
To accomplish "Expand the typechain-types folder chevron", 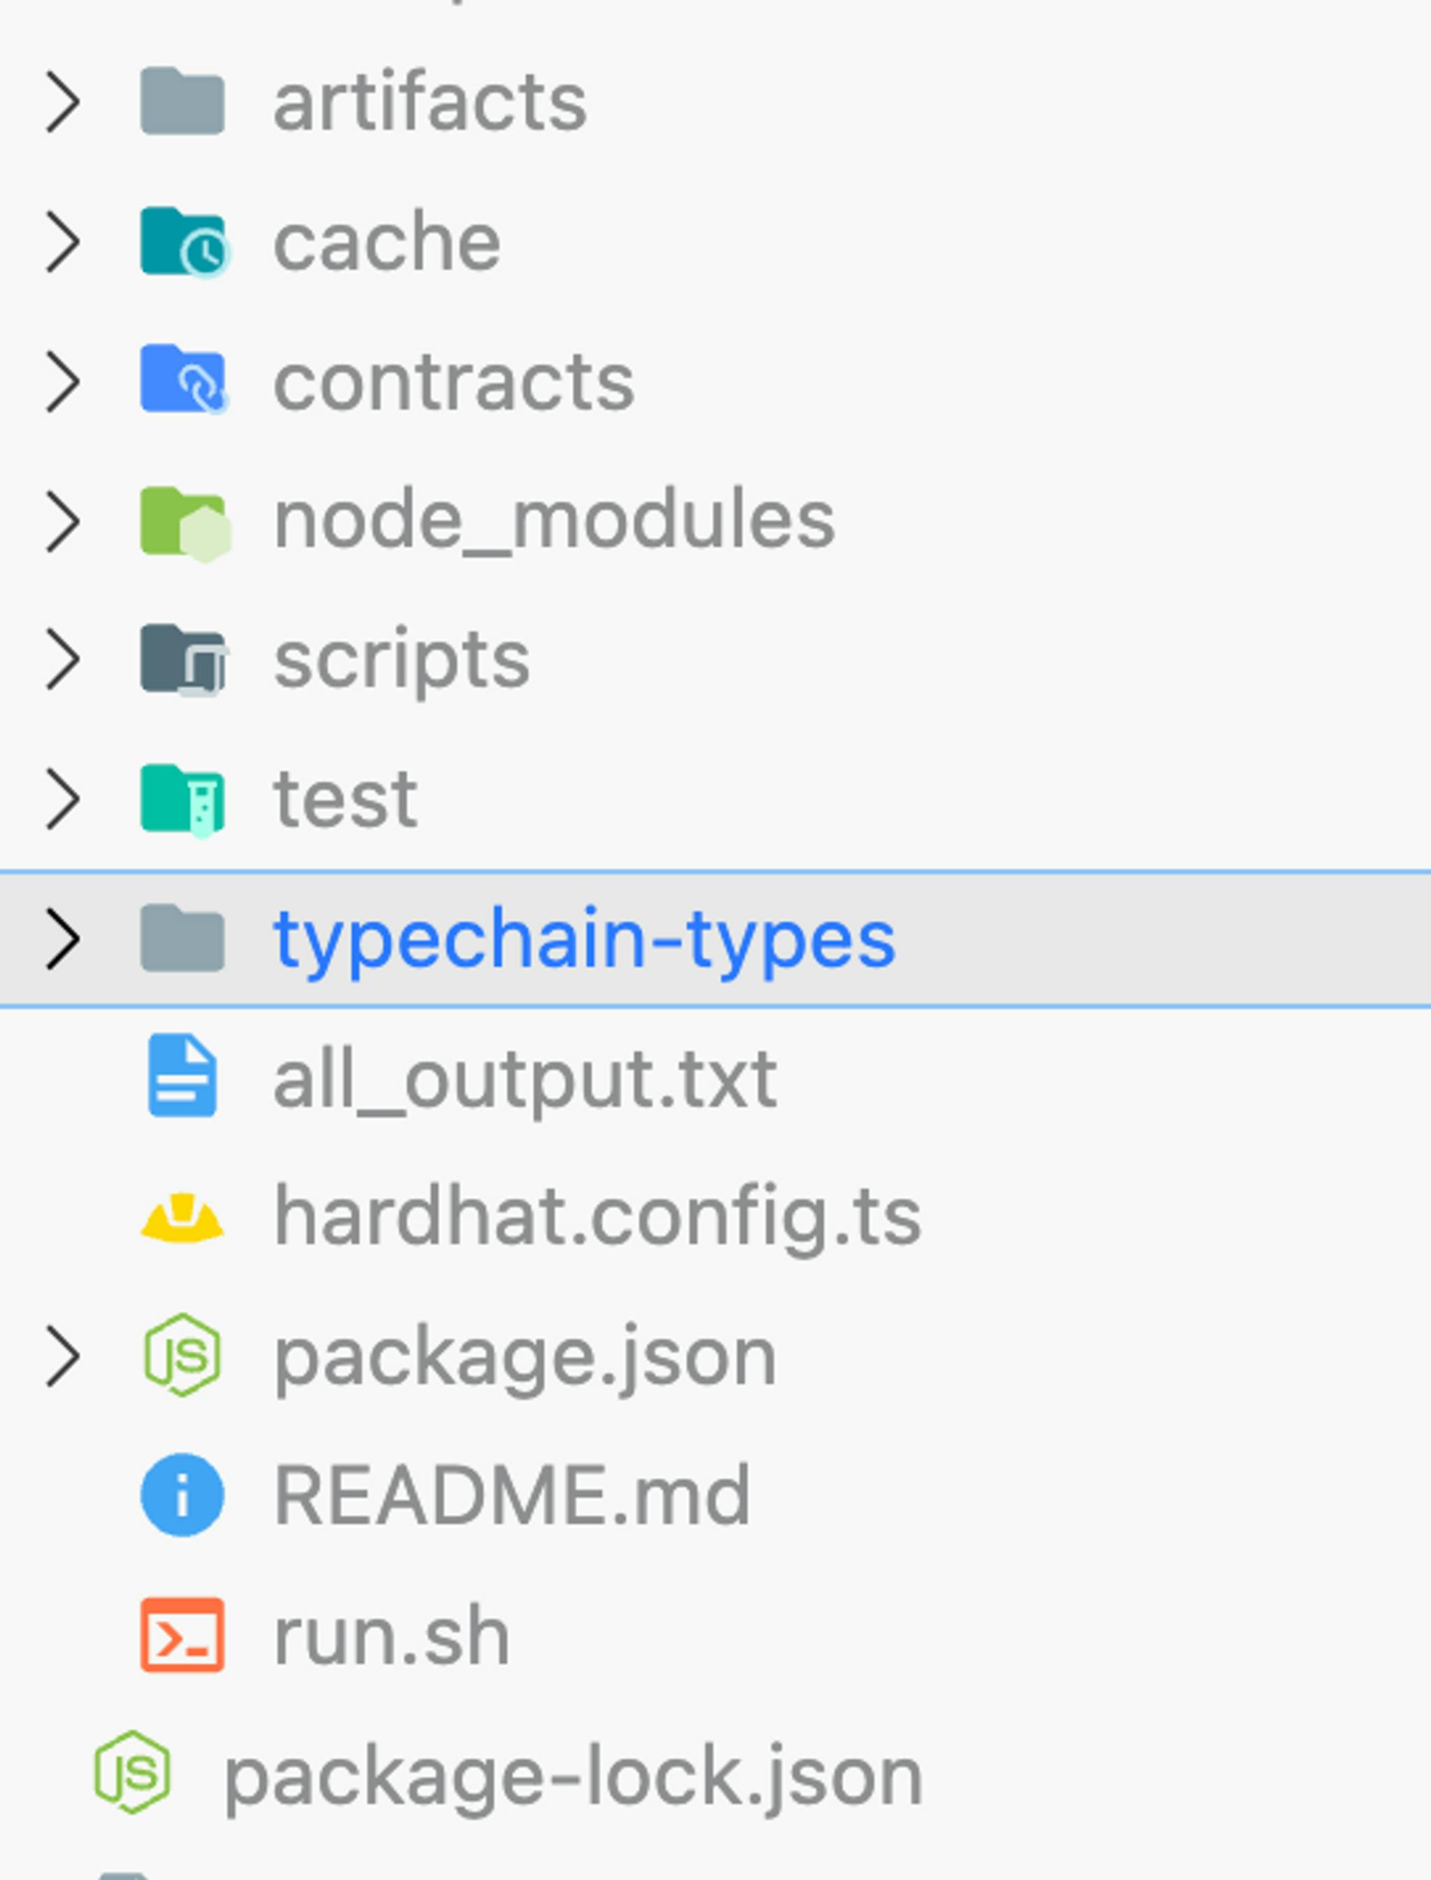I will (63, 939).
